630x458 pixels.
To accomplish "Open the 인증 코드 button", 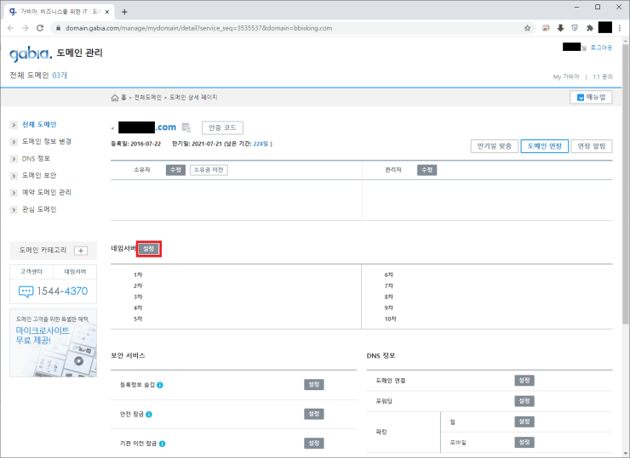I will point(222,127).
